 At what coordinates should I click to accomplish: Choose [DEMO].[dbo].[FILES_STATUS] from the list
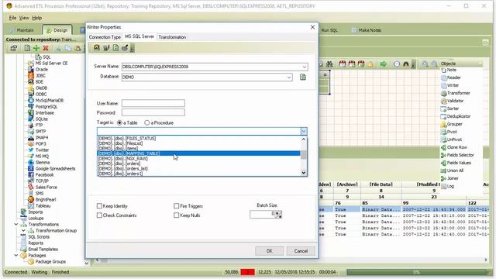point(198,139)
